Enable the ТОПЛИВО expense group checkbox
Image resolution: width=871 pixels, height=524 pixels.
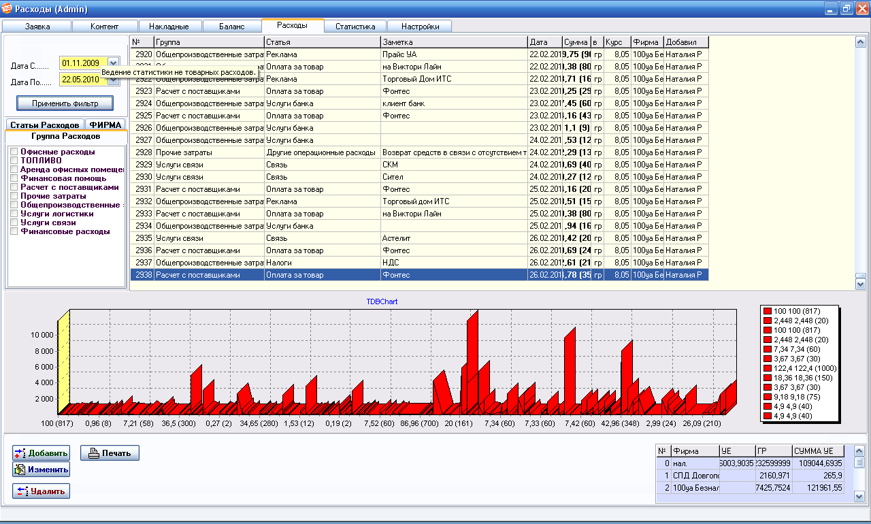click(14, 161)
